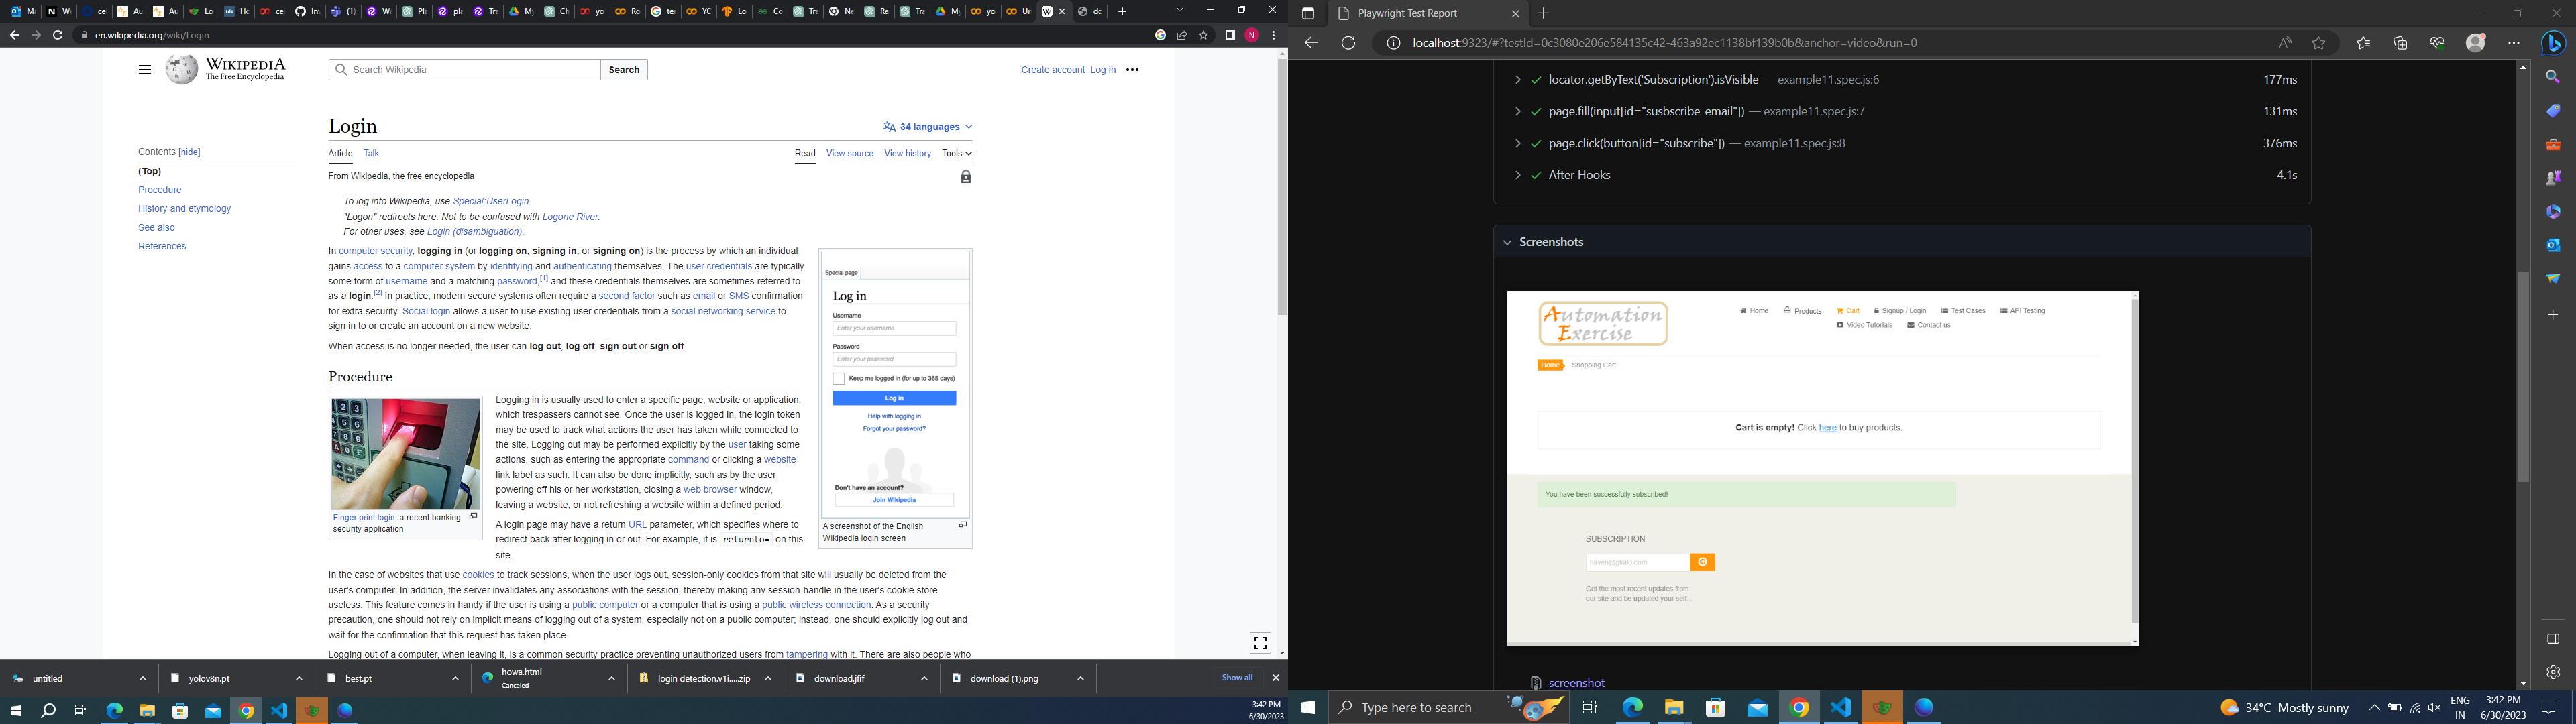The height and width of the screenshot is (724, 2576).
Task: Open Chrome's share this page icon
Action: 1182,35
